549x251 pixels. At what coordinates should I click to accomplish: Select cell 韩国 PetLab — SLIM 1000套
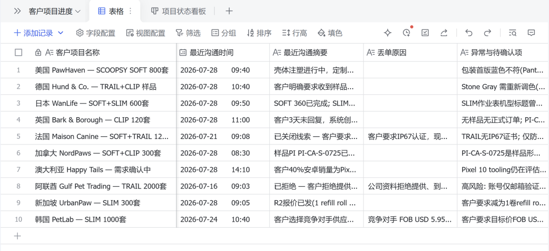(x=104, y=219)
